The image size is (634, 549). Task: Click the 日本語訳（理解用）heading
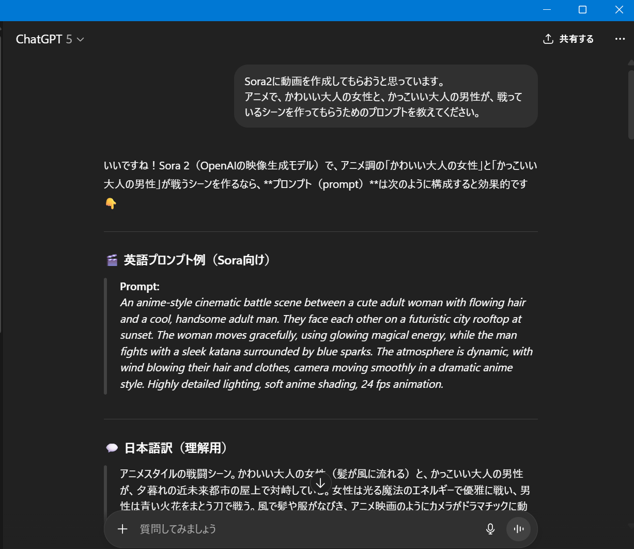pos(176,448)
